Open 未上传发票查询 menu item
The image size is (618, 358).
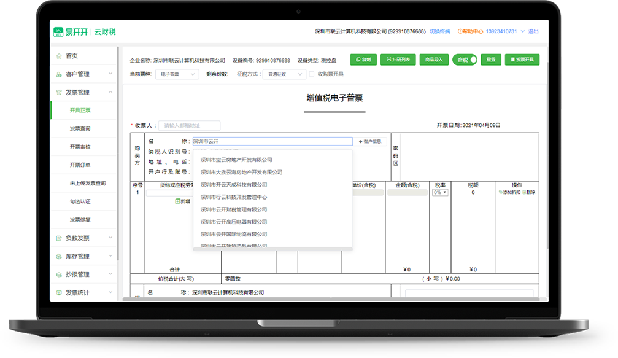click(x=83, y=184)
